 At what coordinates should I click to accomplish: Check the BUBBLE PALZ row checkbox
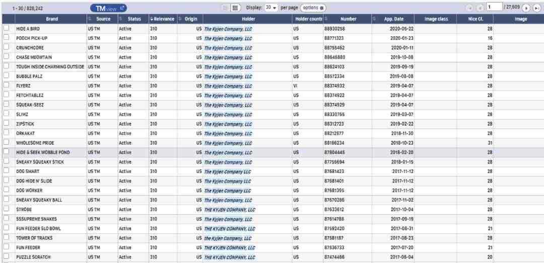(x=6, y=75)
